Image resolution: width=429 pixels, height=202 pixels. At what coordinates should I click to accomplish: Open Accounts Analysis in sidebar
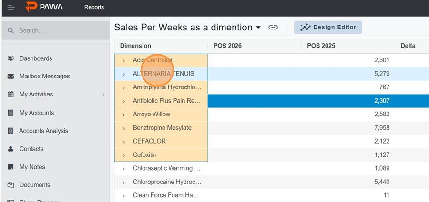(43, 131)
